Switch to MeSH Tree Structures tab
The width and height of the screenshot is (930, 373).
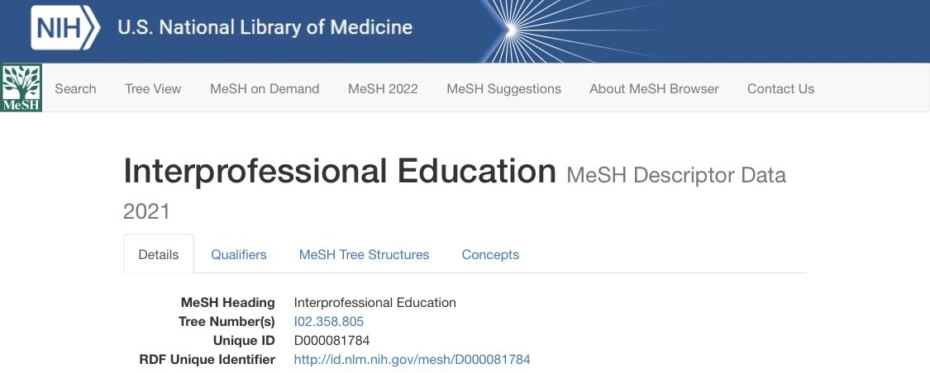(x=365, y=255)
